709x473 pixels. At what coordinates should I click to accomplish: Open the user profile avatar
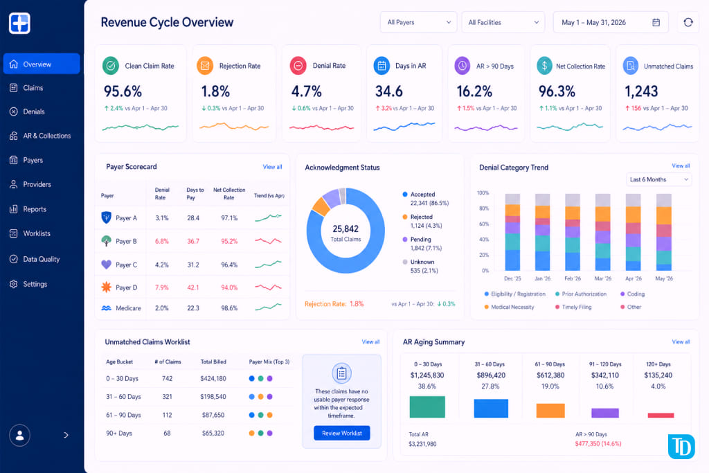pyautogui.click(x=20, y=436)
